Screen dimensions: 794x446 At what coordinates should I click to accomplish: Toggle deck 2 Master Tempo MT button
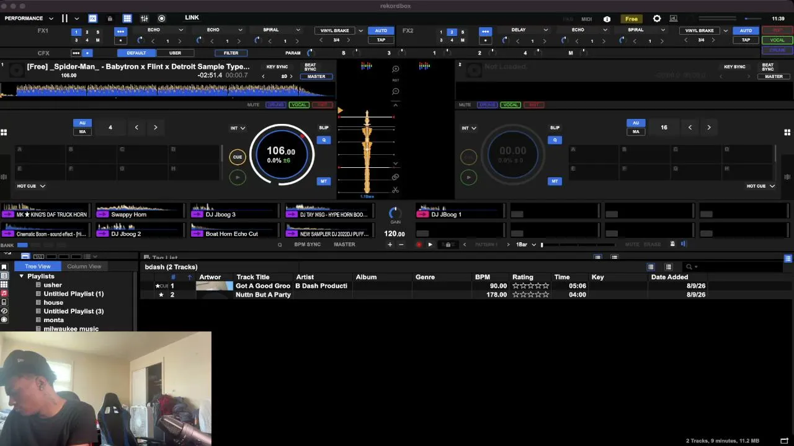click(x=555, y=181)
